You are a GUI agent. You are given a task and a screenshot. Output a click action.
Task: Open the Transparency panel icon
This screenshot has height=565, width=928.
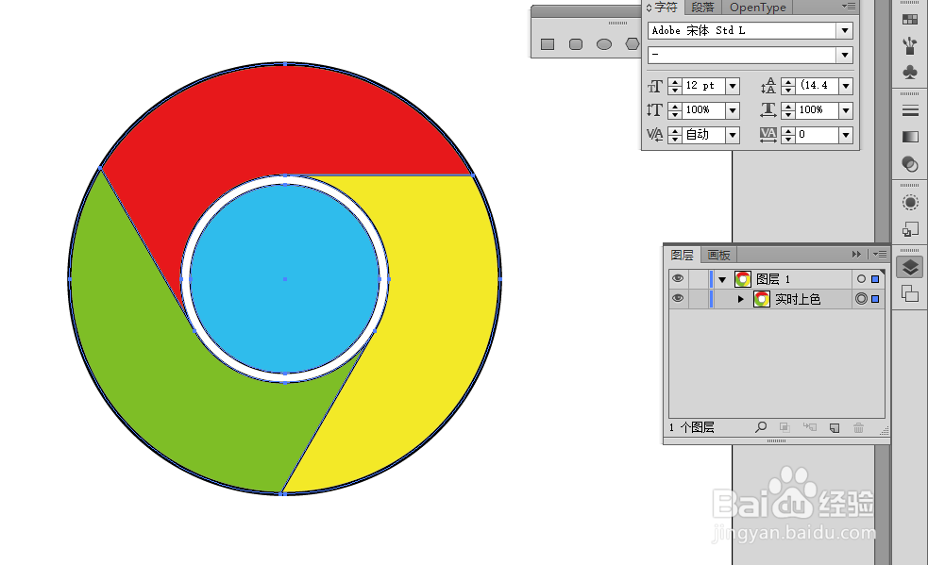[x=910, y=164]
